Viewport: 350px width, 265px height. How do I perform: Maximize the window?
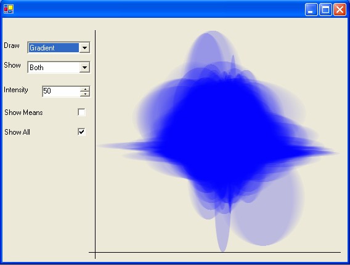[x=325, y=10]
